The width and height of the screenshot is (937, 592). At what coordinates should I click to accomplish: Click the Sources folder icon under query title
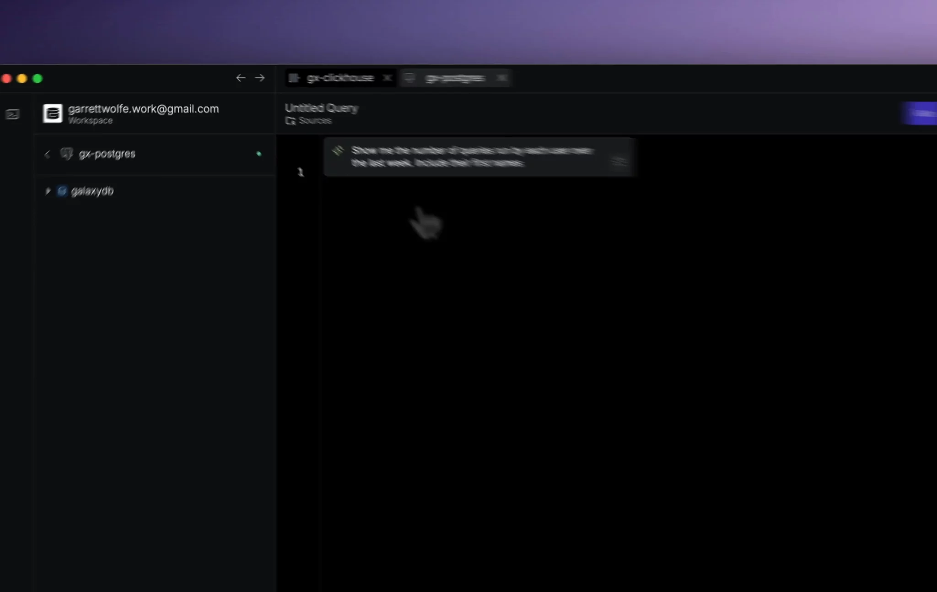pyautogui.click(x=290, y=121)
